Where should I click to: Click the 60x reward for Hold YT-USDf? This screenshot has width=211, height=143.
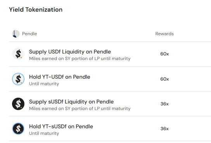(164, 79)
